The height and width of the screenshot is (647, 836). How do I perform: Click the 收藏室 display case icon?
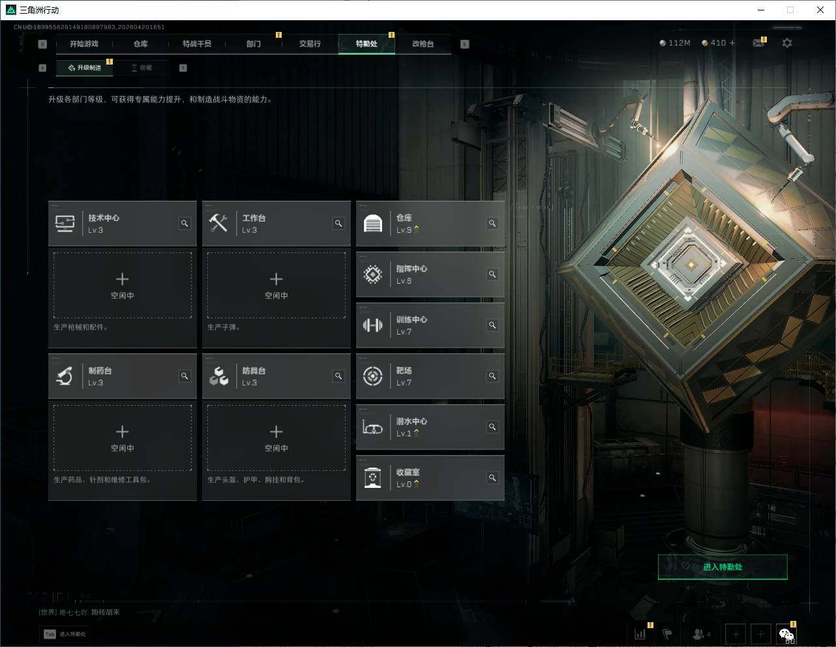pos(372,478)
